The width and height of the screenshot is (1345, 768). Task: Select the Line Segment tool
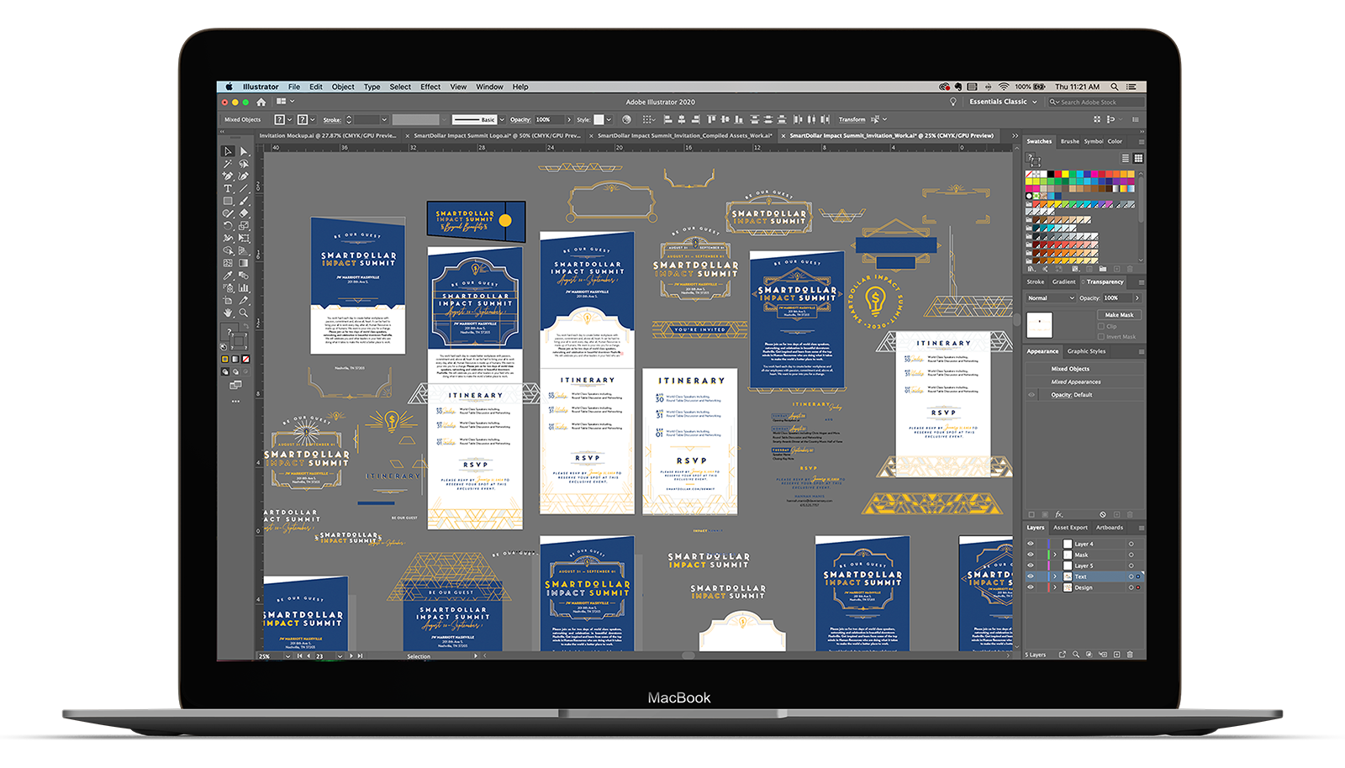click(x=244, y=188)
